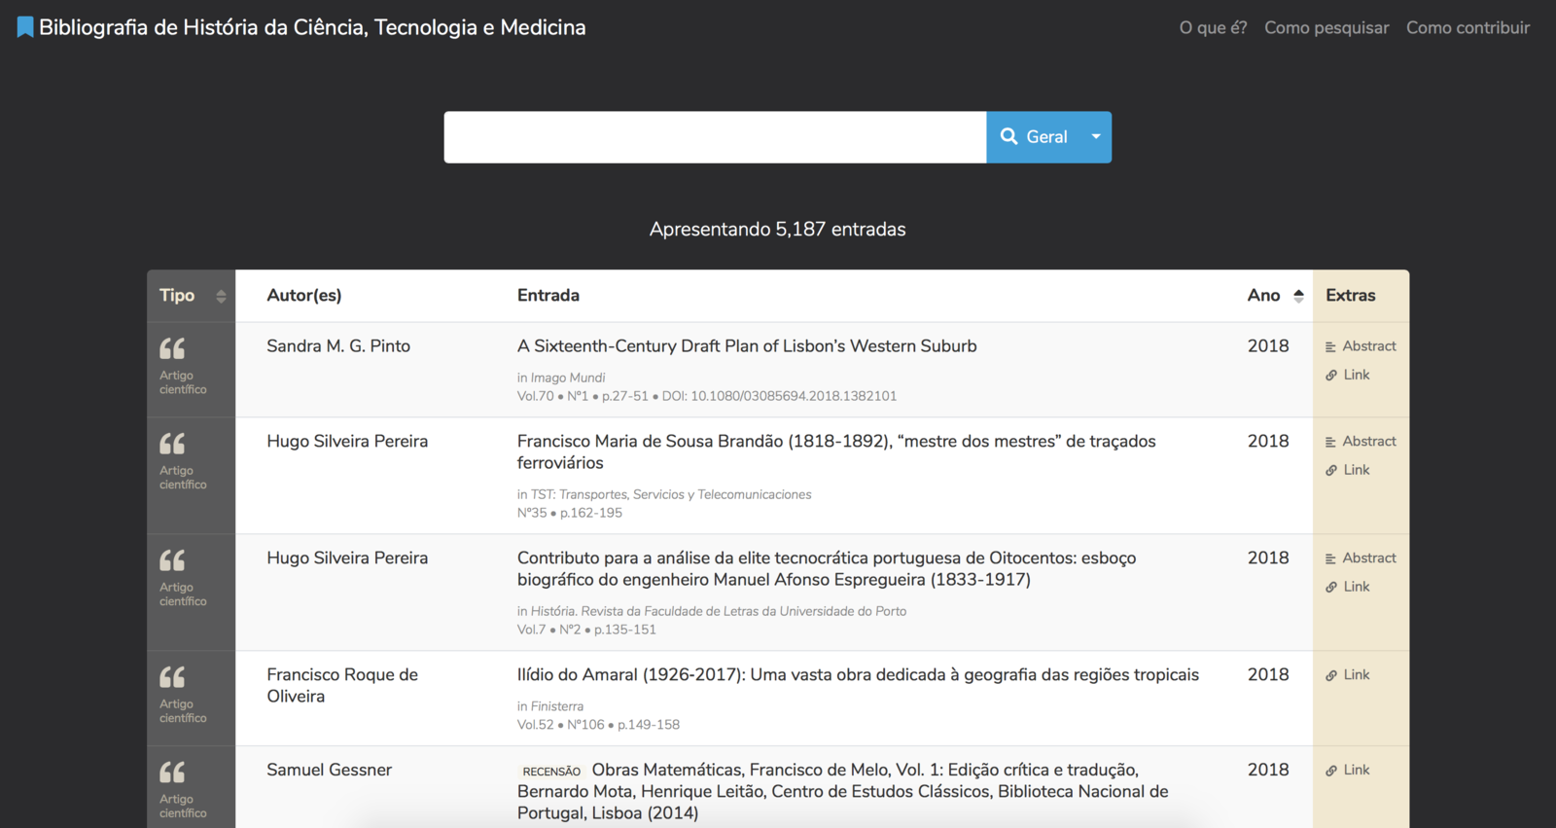Select Hugo Silveira Pereira in Espregueira row
The height and width of the screenshot is (828, 1556).
(347, 558)
